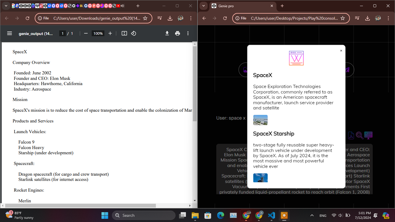
Task: Click the PDF horizontal scrollbar
Action: pos(81,206)
